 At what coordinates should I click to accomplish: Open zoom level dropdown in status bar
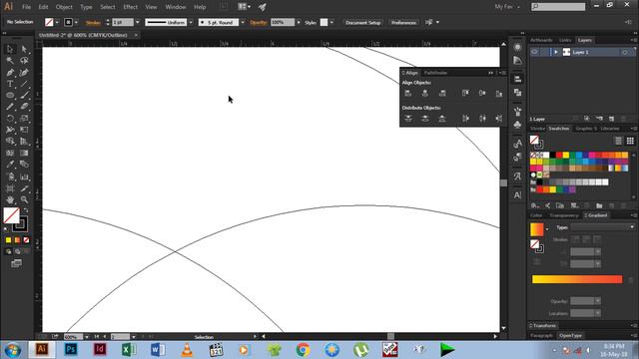(x=87, y=337)
